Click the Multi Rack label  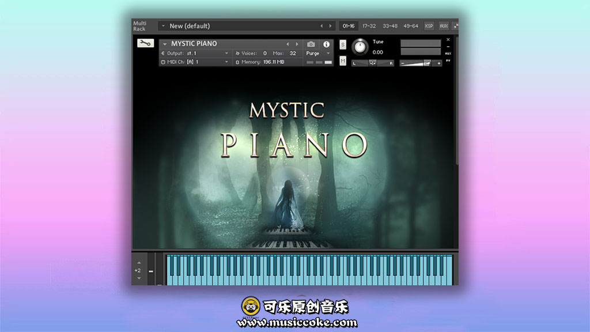pyautogui.click(x=139, y=26)
